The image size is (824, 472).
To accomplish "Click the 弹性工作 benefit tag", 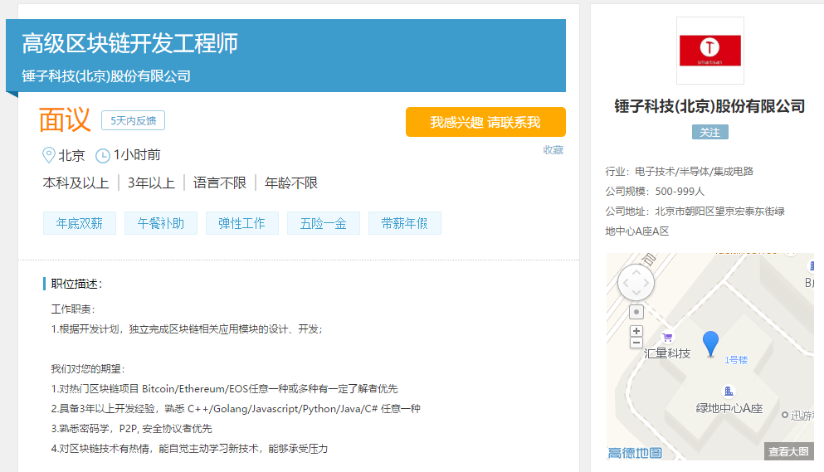I will (241, 223).
